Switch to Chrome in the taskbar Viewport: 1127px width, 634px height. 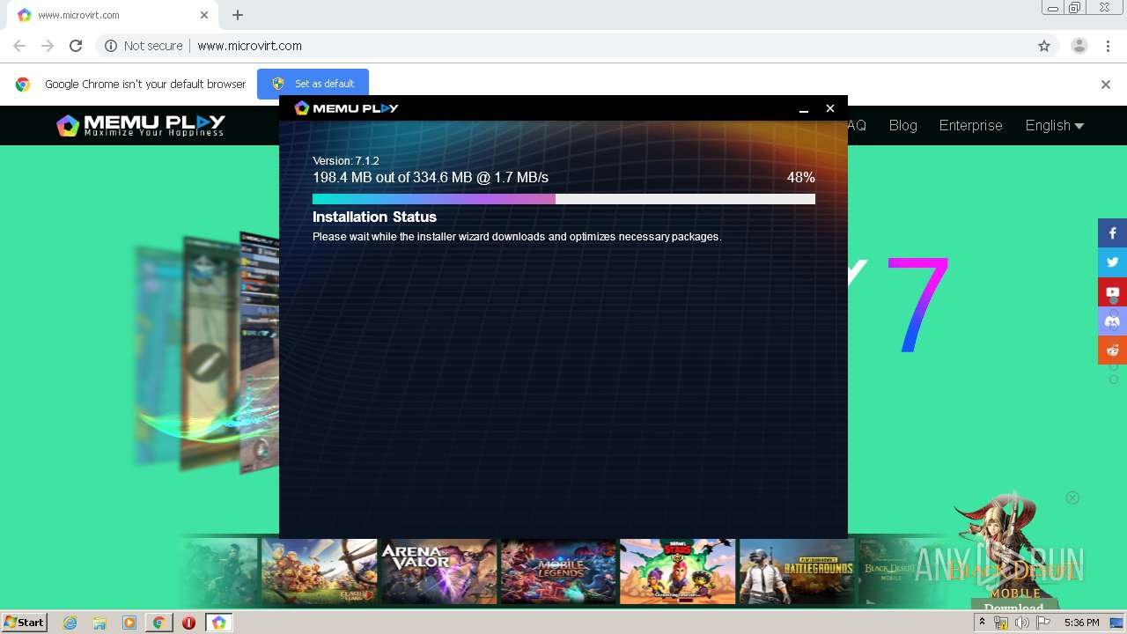(158, 623)
